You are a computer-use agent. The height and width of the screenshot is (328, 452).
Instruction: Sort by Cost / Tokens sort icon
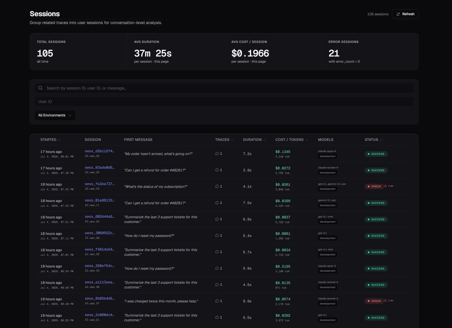[307, 140]
